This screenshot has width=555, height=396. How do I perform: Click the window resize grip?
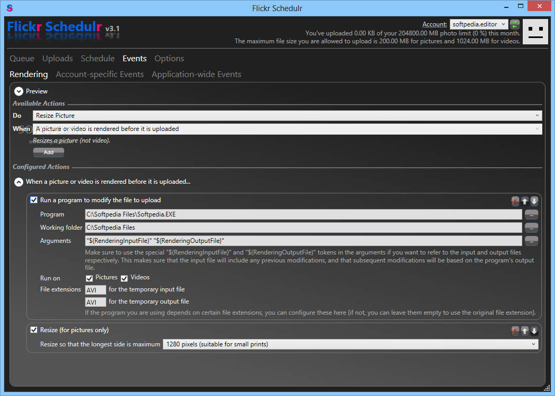pyautogui.click(x=547, y=388)
